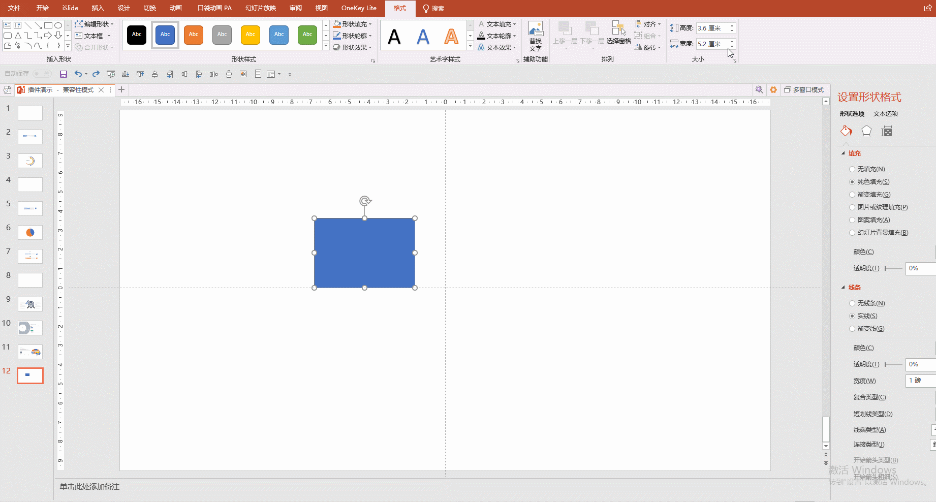
Task: Click the Replace Text (替换文字) icon
Action: (x=536, y=36)
